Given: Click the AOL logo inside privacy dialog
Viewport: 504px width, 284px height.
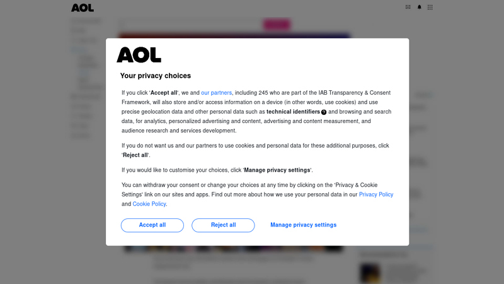Looking at the screenshot, I should click(x=139, y=55).
